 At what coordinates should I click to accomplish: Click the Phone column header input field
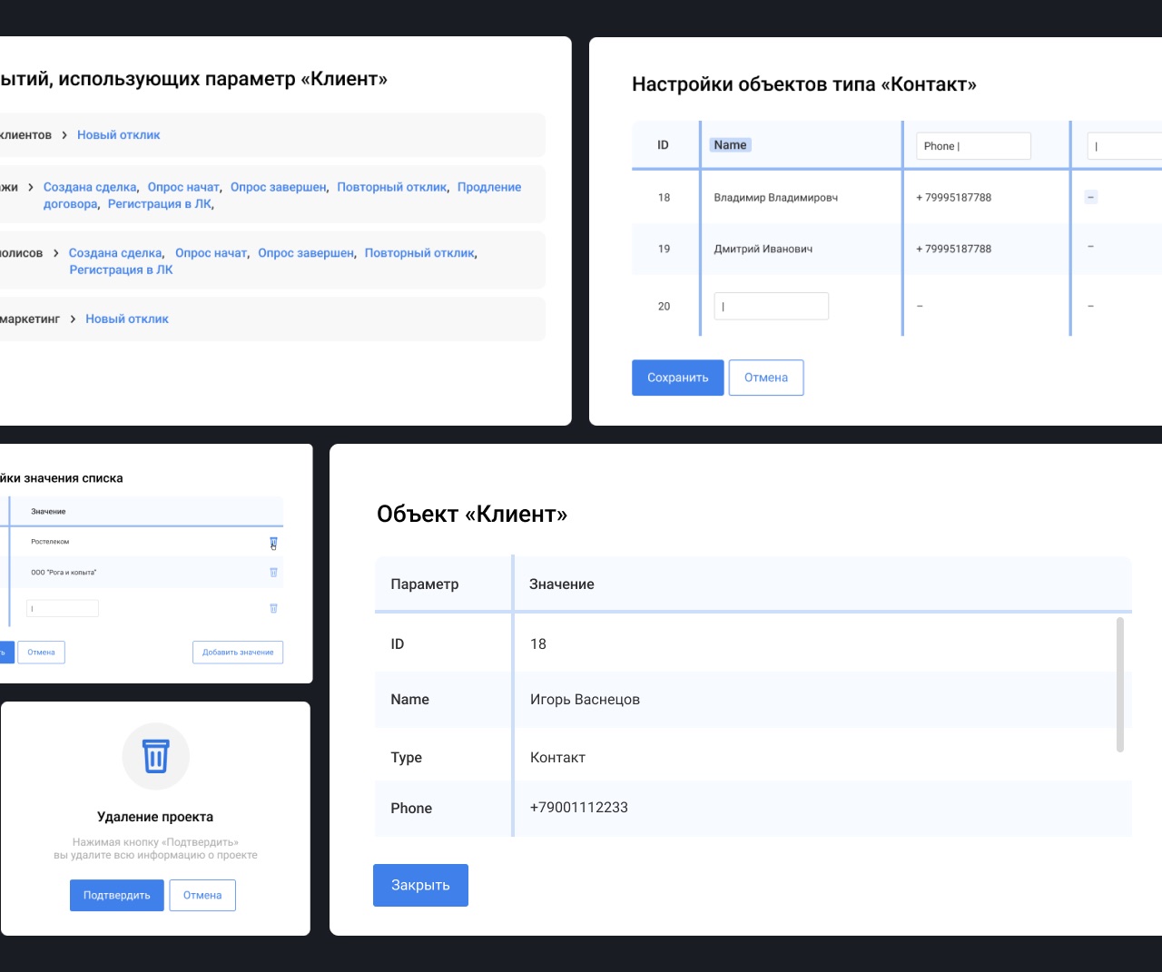click(973, 146)
